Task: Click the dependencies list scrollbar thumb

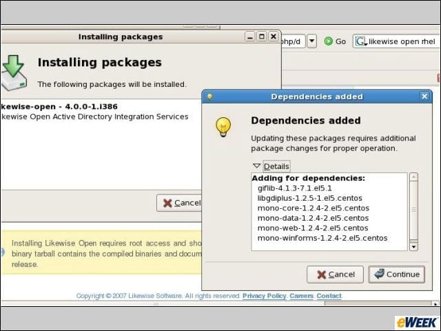Action: pos(413,210)
